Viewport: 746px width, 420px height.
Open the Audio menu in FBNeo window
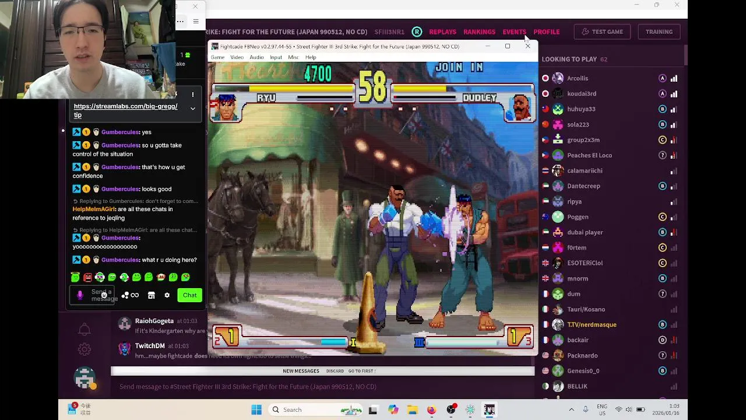[x=256, y=57]
